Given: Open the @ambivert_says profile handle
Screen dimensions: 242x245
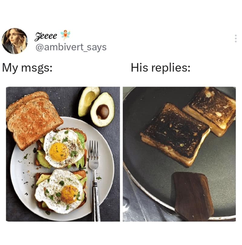Looking at the screenshot, I should pos(71,47).
